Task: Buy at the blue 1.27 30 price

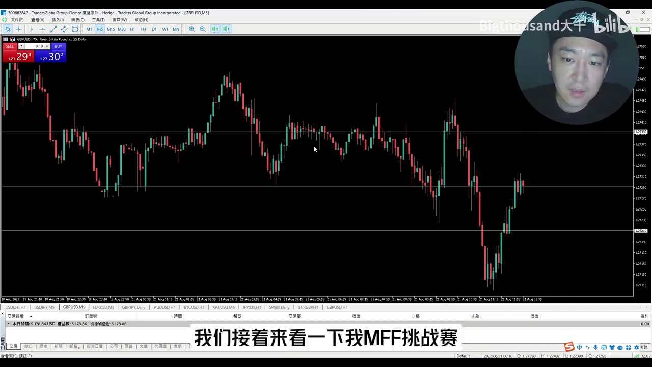Action: pyautogui.click(x=50, y=57)
